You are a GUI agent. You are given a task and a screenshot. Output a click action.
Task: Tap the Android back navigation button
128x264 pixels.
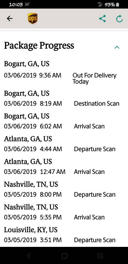29,256
